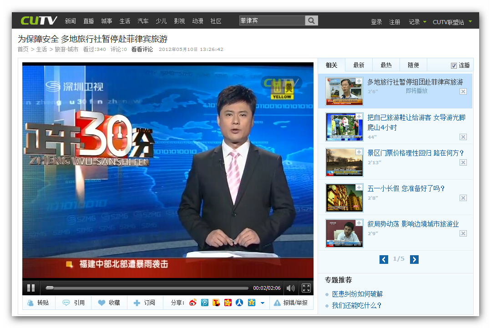Screen dimensions: 491x328
Task: Share via the yellow star Qzone icon
Action: [x=251, y=303]
